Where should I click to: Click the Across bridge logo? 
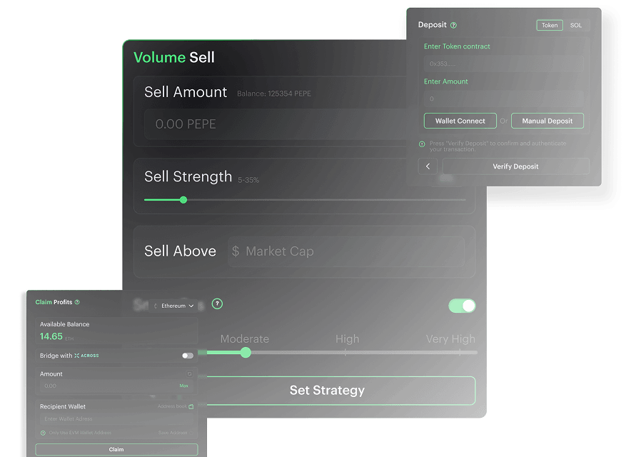pyautogui.click(x=86, y=356)
